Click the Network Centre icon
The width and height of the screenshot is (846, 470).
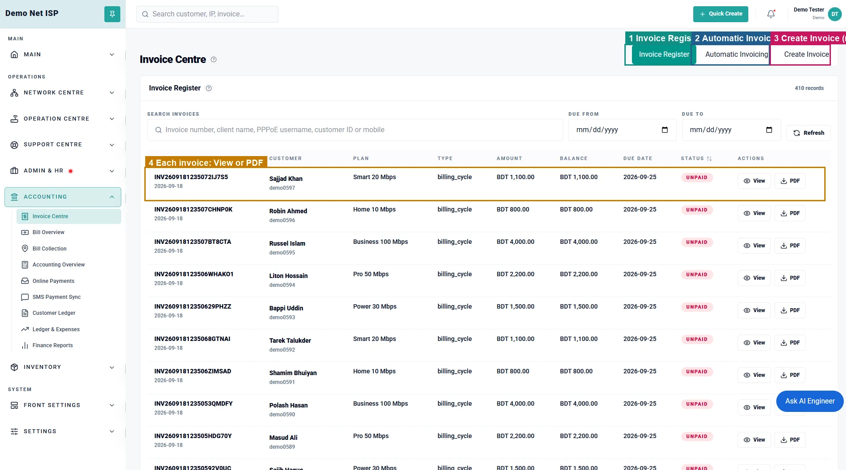click(x=14, y=93)
